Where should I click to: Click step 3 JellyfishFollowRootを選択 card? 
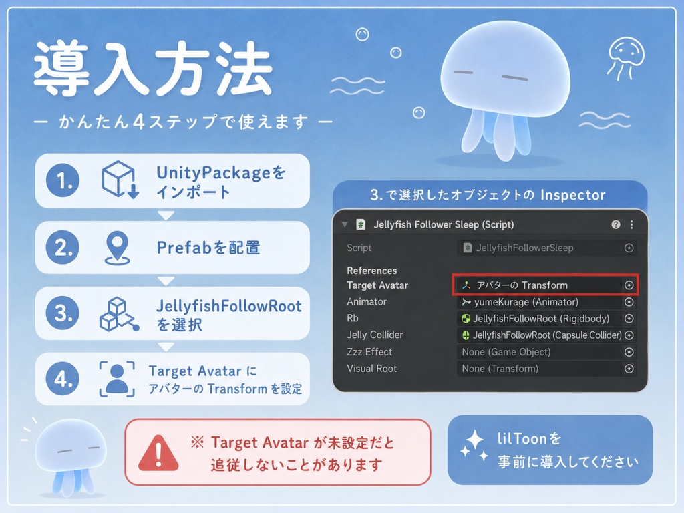tap(172, 313)
